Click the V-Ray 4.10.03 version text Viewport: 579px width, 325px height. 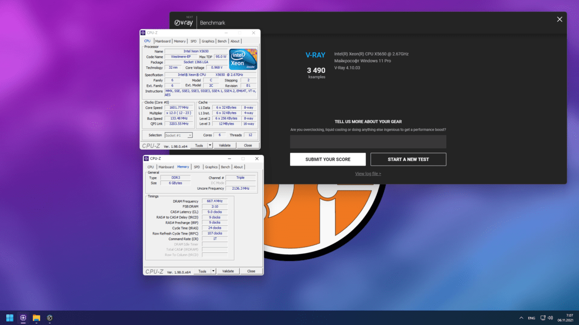[347, 68]
